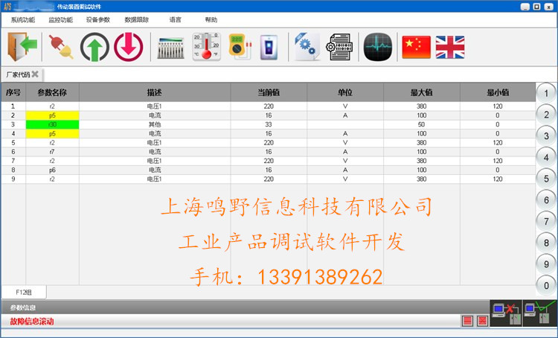
Task: Click the 电流 description in row 8
Action: pos(155,170)
